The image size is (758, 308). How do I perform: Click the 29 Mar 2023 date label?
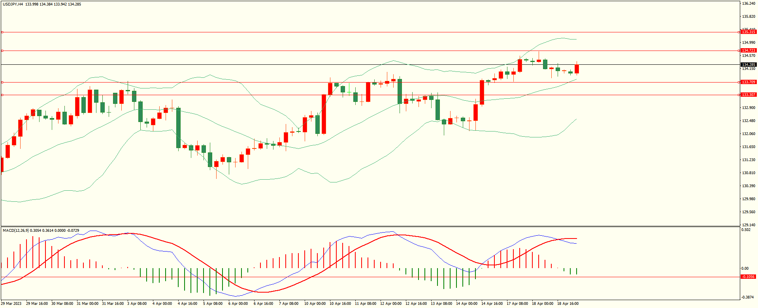[11, 304]
